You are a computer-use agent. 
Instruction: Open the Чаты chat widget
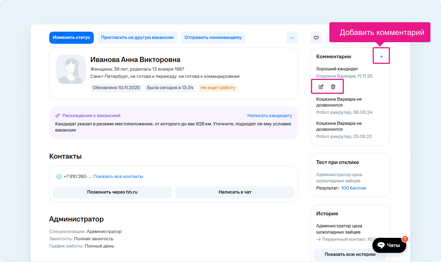tap(389, 245)
